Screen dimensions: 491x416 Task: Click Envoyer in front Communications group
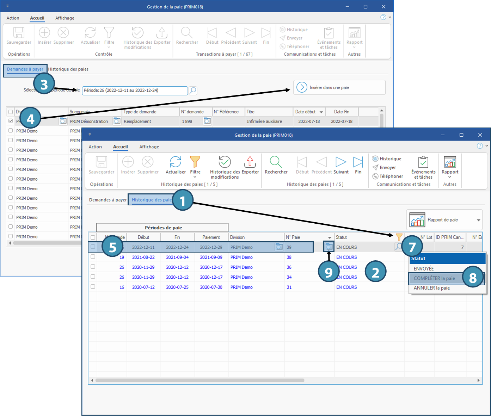(x=387, y=168)
